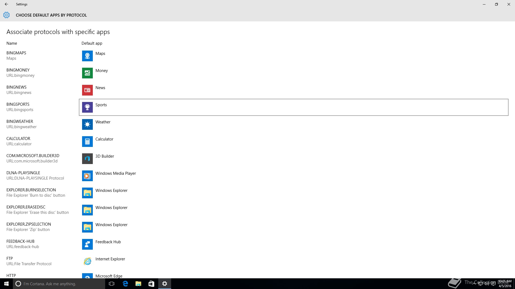This screenshot has width=515, height=289.
Task: Open File Explorer from the taskbar
Action: (138, 284)
